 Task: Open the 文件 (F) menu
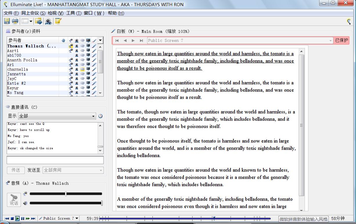click(11, 13)
